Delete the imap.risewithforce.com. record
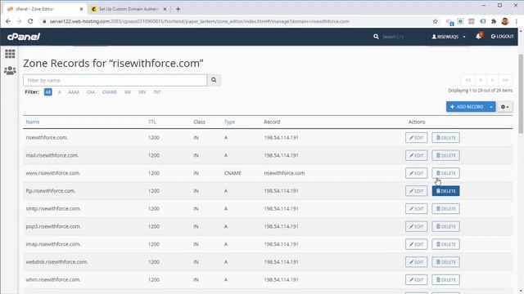Image resolution: width=524 pixels, height=294 pixels. [x=445, y=244]
